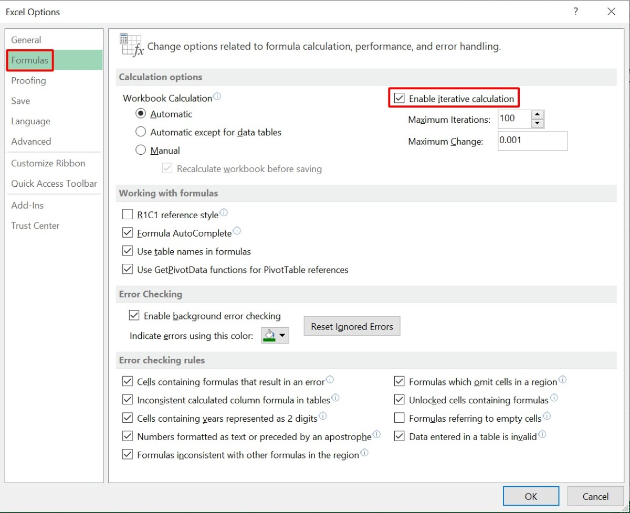Screen dimensions: 630x513
Task: Toggle Use table names in formulas
Action: pos(127,251)
